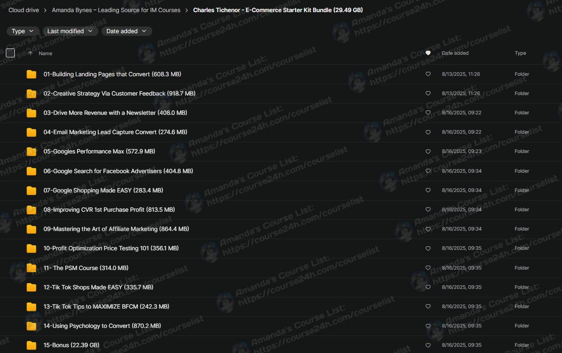
Task: Open the Type filter dropdown
Action: click(x=23, y=31)
